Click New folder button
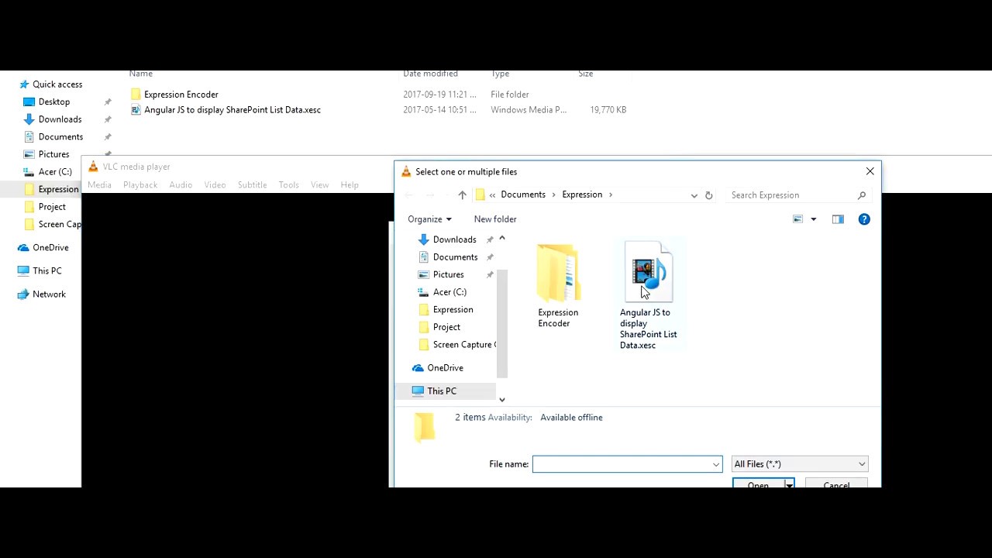Image resolution: width=992 pixels, height=558 pixels. (495, 219)
